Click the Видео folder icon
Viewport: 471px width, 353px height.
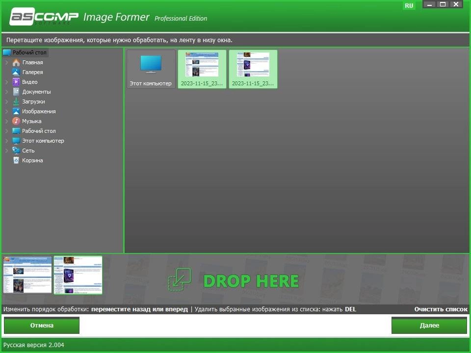16,82
